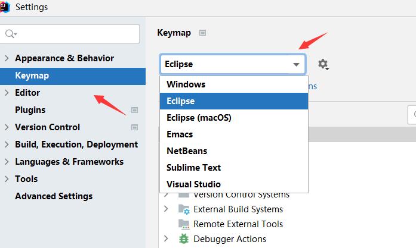Screen dimensions: 416x248
Task: Click External Build Systems label
Action: pyautogui.click(x=238, y=209)
